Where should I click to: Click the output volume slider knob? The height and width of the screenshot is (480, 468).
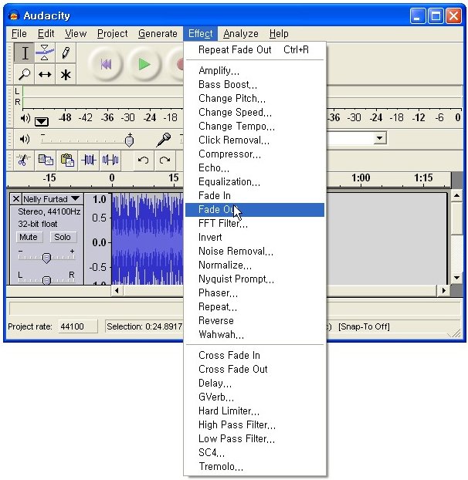(129, 140)
